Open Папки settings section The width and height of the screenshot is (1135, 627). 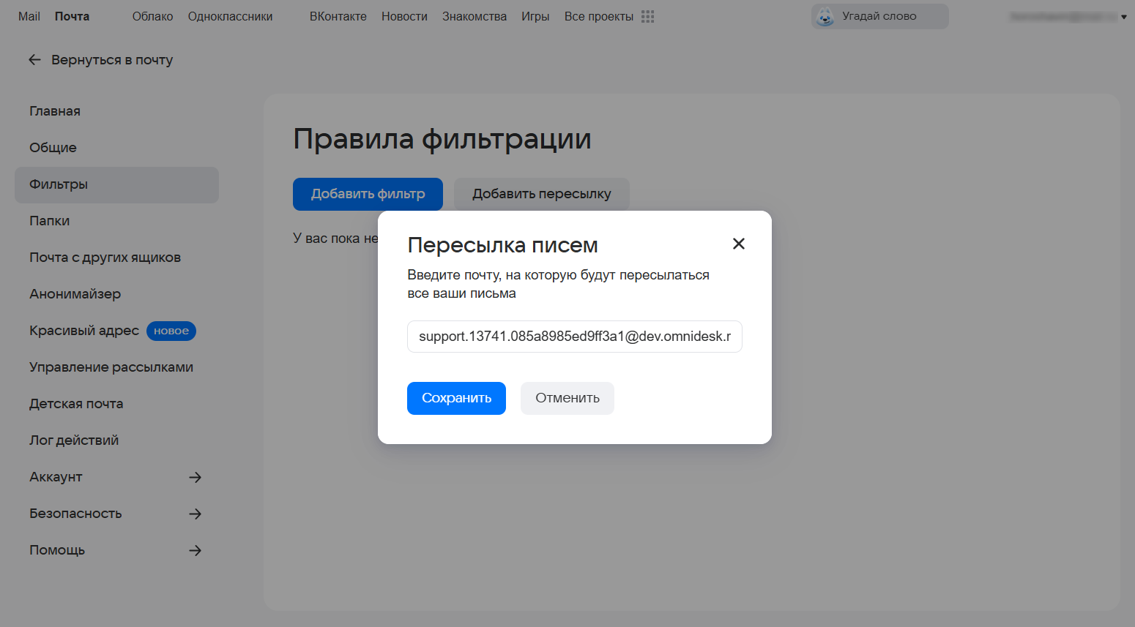tap(50, 221)
